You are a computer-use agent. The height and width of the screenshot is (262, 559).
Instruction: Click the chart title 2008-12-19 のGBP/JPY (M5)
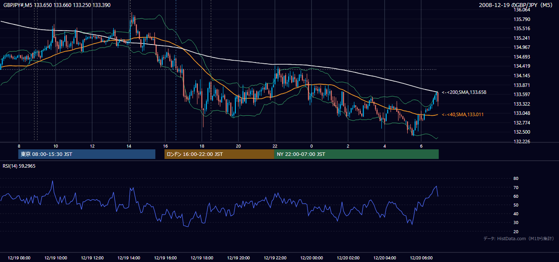[517, 5]
